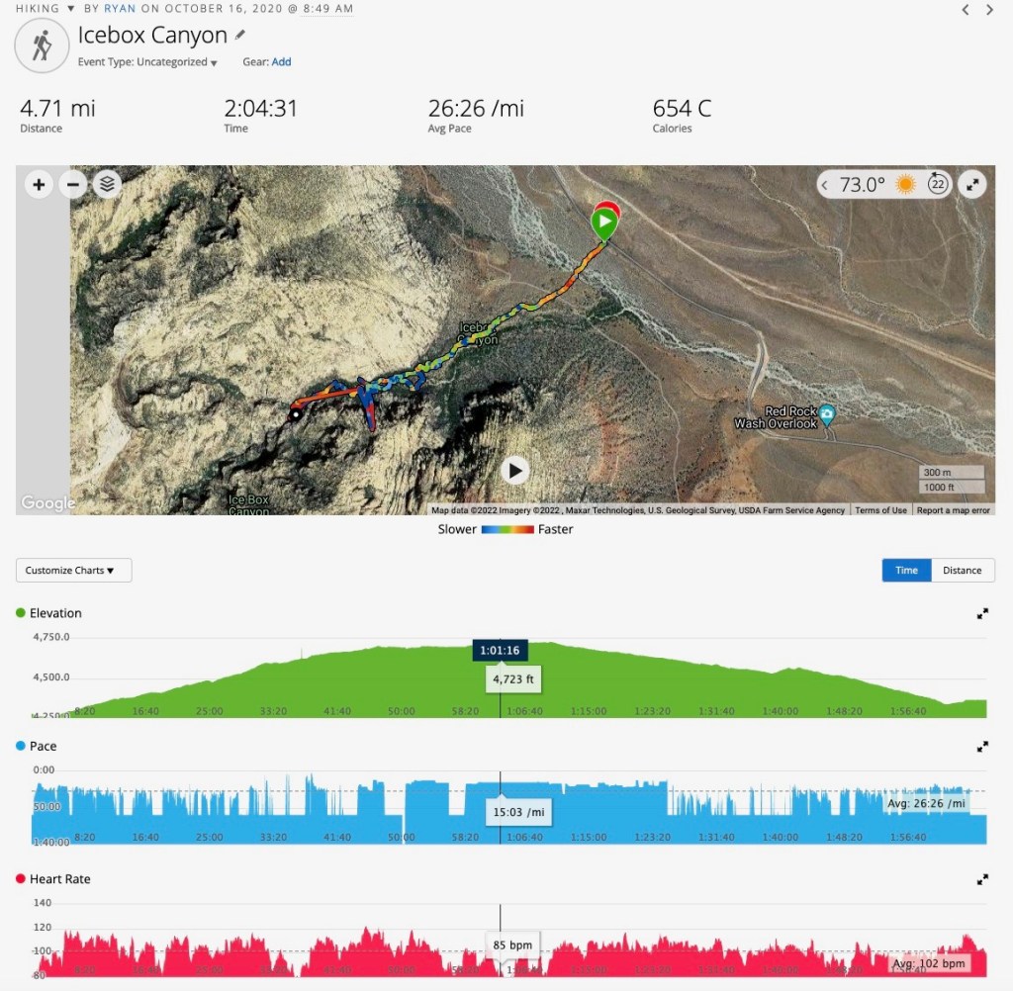This screenshot has height=991, width=1013.
Task: Open Ryan's profile link
Action: coord(120,8)
